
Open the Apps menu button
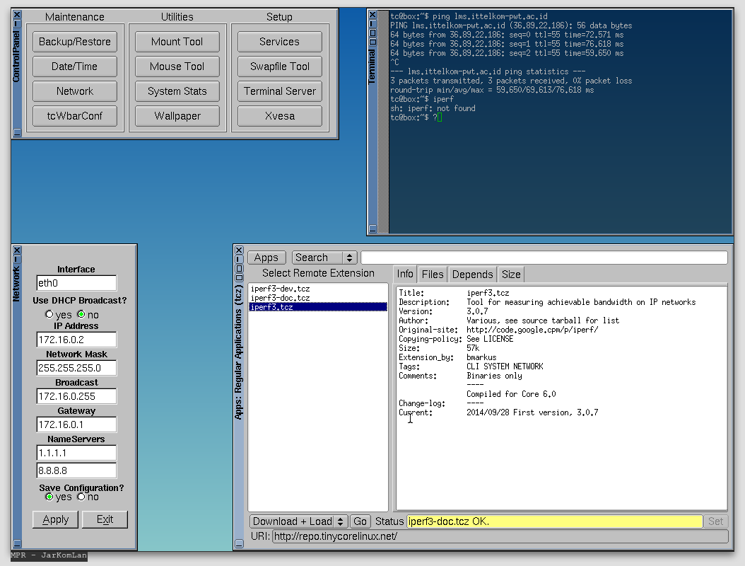pos(266,258)
